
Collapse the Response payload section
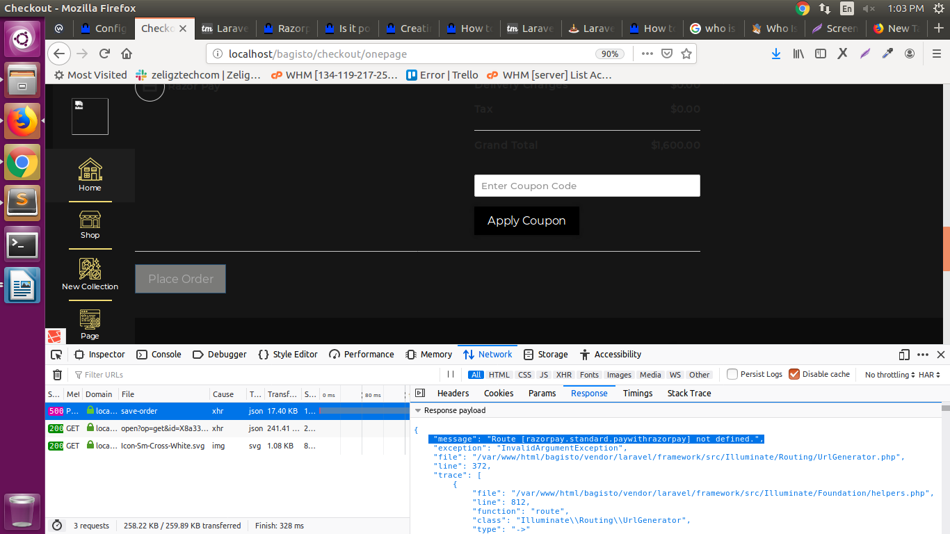(x=418, y=411)
